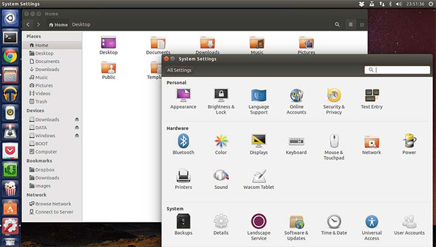Click Desktop in the file manager path bar
Viewport: 436px width, 247px height.
click(81, 24)
